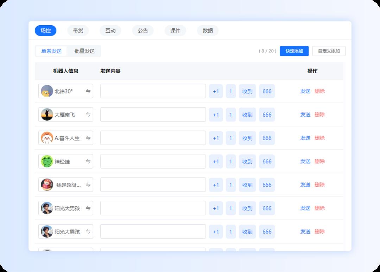Screen dimensions: 380x272
Task: Delete the 我是超级... robot row
Action: tap(319, 185)
